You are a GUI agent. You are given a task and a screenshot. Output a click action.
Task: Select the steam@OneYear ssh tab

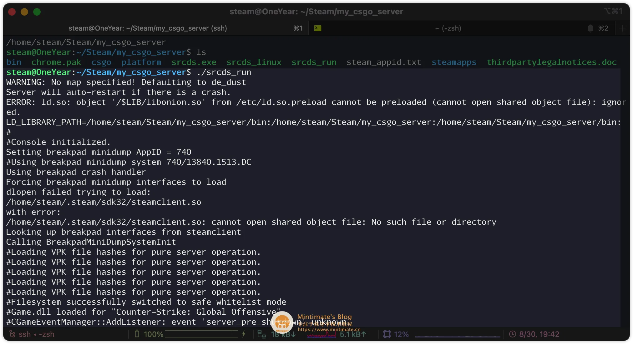(148, 28)
